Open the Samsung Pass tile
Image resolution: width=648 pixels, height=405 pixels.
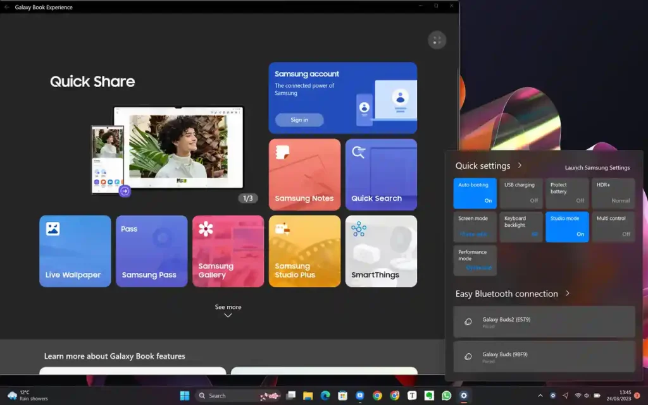pyautogui.click(x=152, y=251)
